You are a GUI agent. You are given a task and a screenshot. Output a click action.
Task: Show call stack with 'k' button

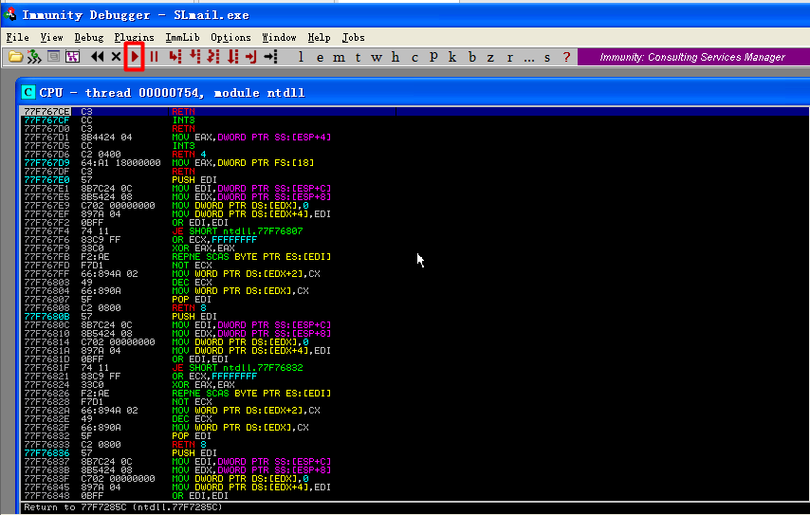click(452, 57)
